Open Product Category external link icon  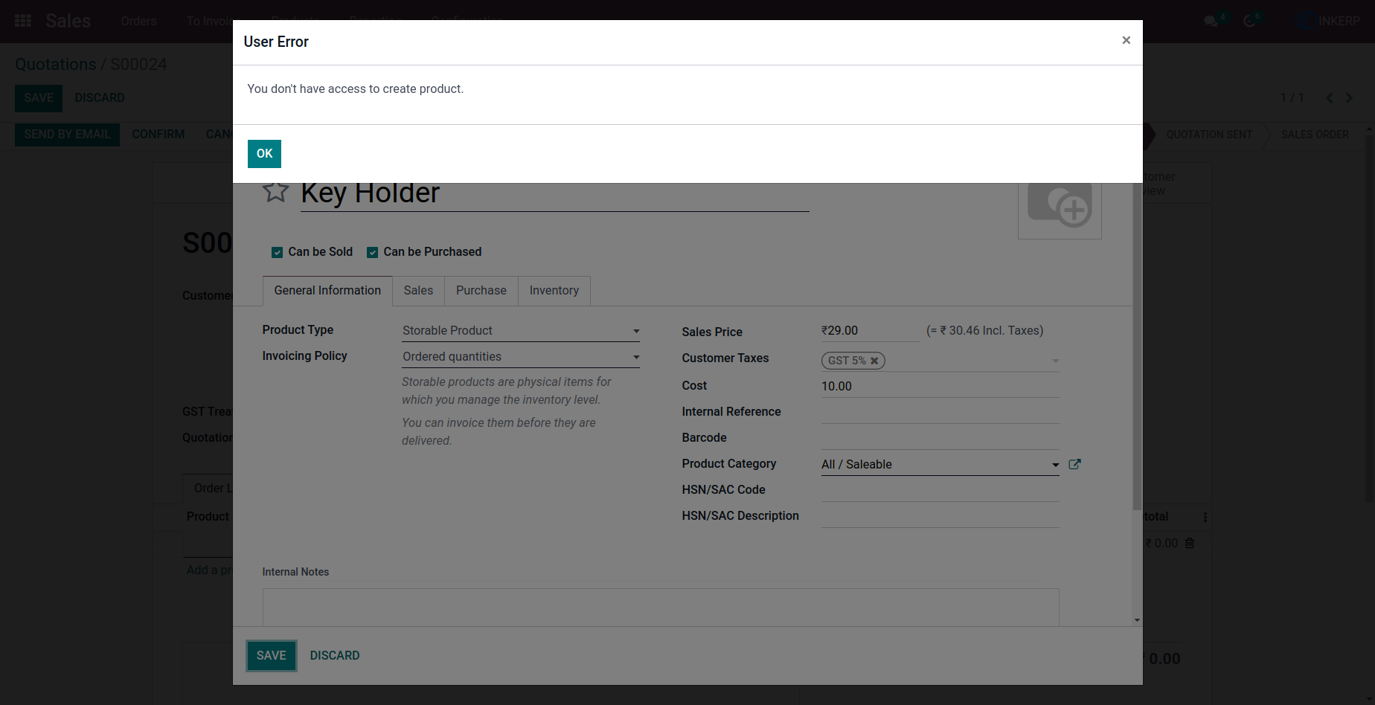pyautogui.click(x=1074, y=464)
